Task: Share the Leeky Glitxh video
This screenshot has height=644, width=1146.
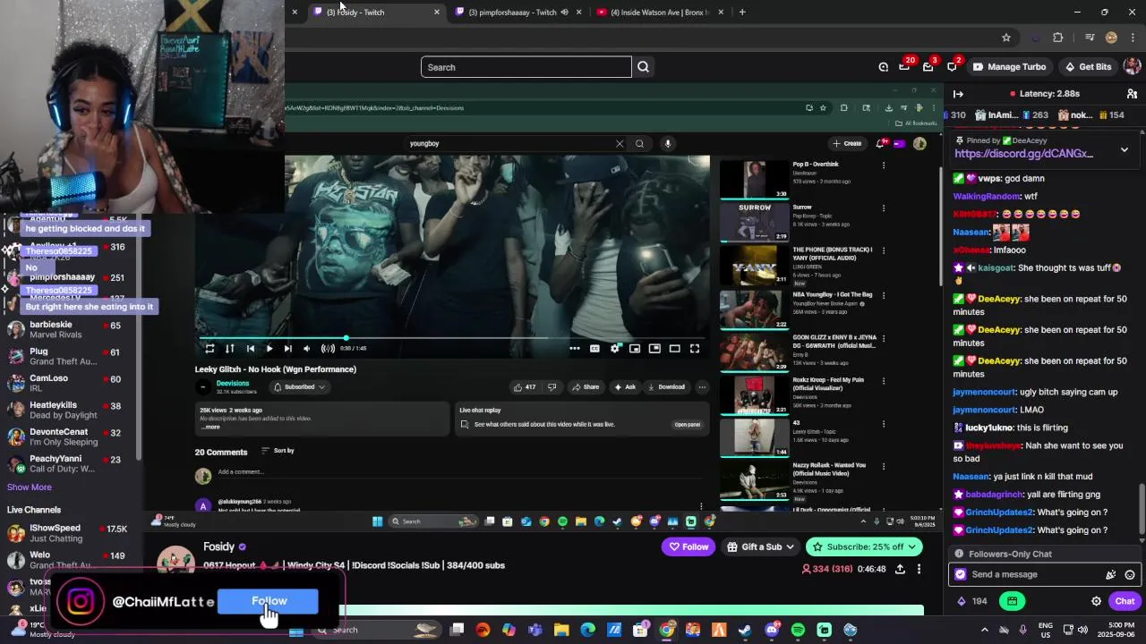Action: click(586, 387)
